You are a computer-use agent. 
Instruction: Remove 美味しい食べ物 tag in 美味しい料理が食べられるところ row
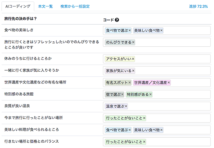pos(161,130)
